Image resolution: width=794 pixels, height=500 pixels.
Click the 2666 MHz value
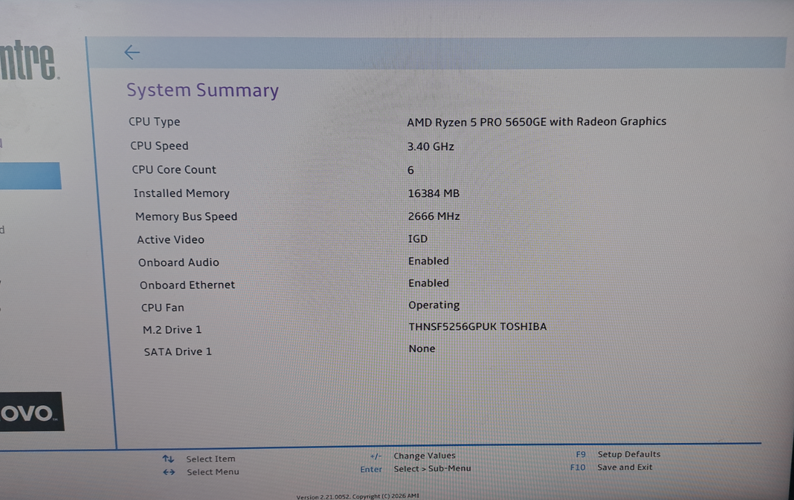(x=434, y=216)
